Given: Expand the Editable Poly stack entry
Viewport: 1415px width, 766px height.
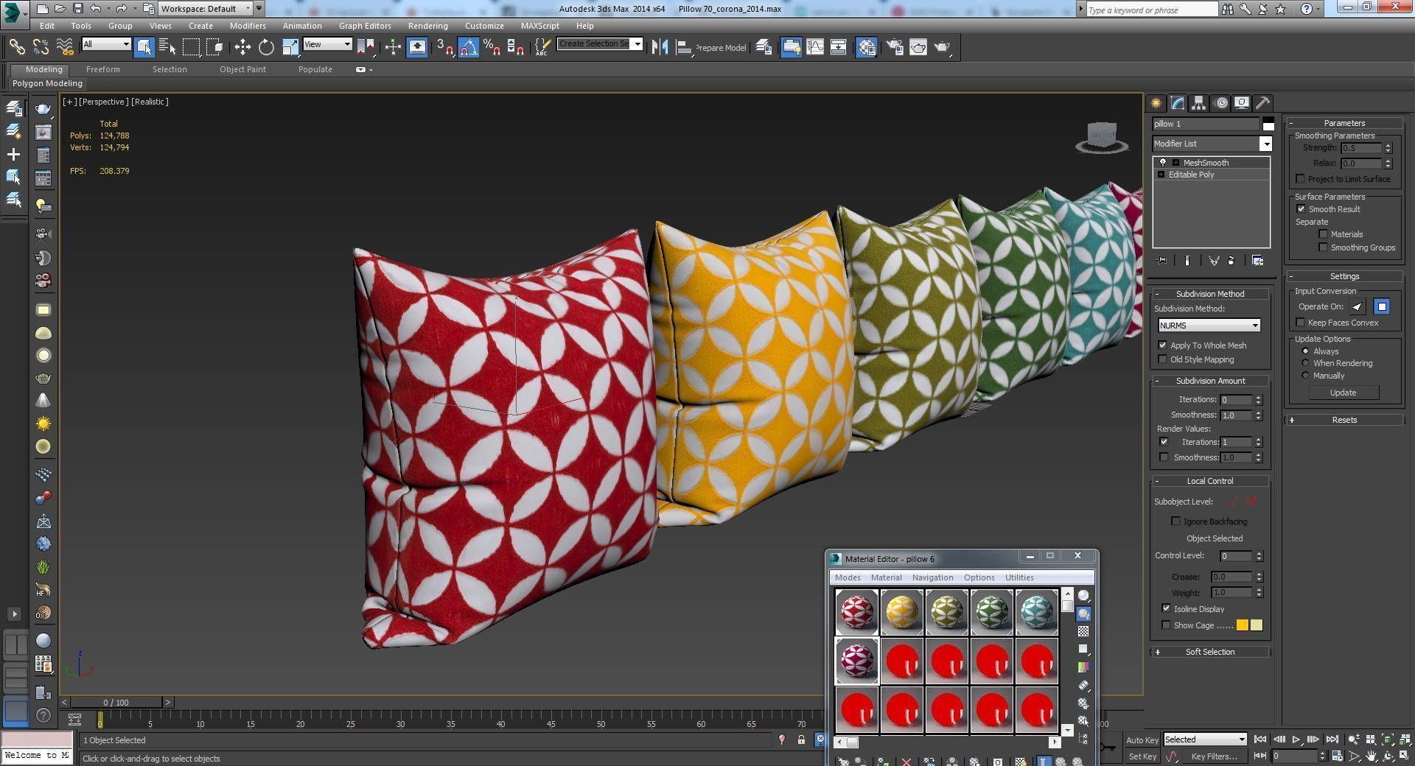Looking at the screenshot, I should pos(1161,175).
